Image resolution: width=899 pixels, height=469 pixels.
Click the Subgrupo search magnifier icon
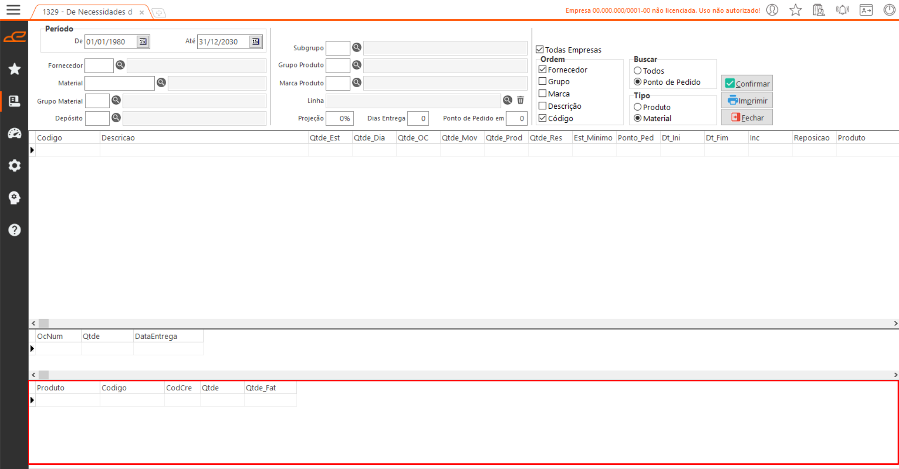pyautogui.click(x=357, y=48)
